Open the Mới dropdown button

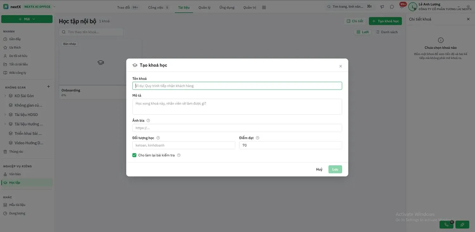point(27,19)
